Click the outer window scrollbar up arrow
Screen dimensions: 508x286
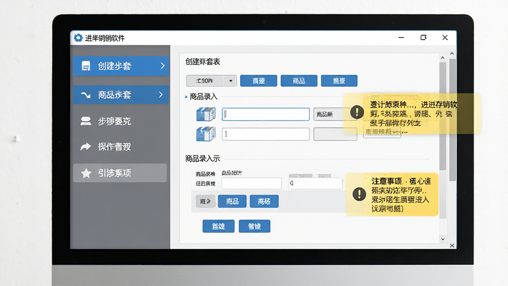(452, 54)
